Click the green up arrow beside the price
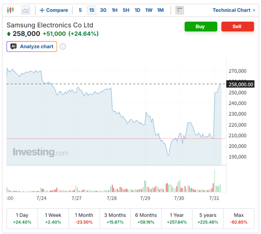The image size is (261, 234). [x=8, y=34]
